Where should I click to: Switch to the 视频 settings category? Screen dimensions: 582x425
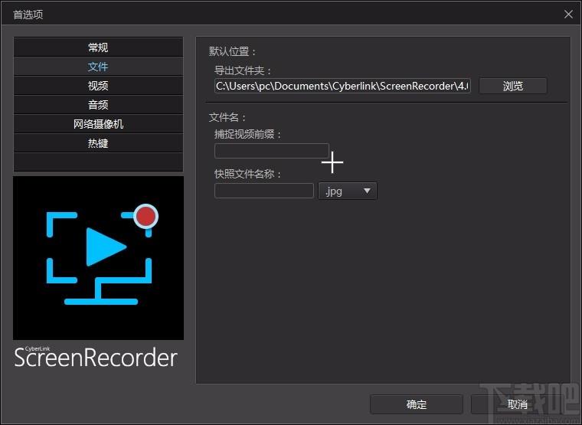pyautogui.click(x=98, y=86)
